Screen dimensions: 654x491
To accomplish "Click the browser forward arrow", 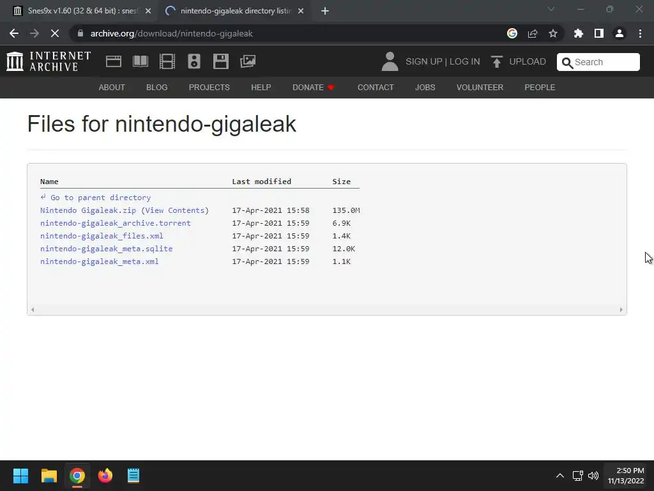I will pyautogui.click(x=34, y=33).
